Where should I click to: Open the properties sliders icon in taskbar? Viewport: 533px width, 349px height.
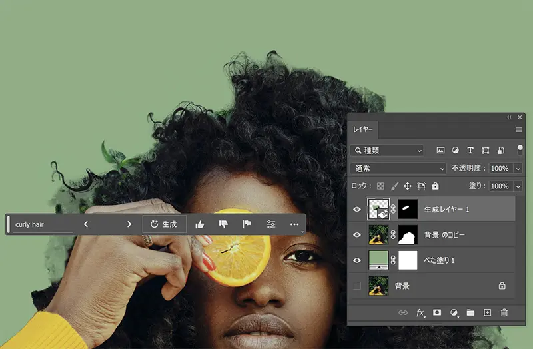coord(270,224)
